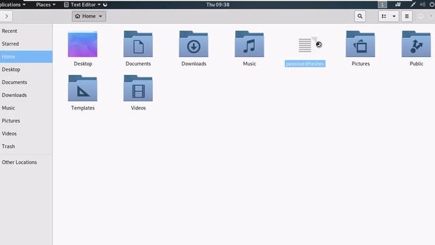Open the Pictures folder icon

pos(360,44)
